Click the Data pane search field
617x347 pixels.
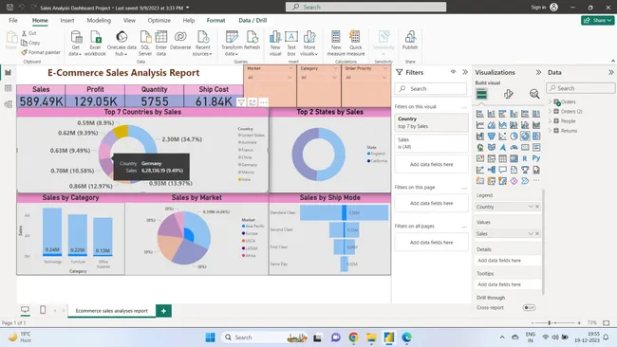coord(580,88)
